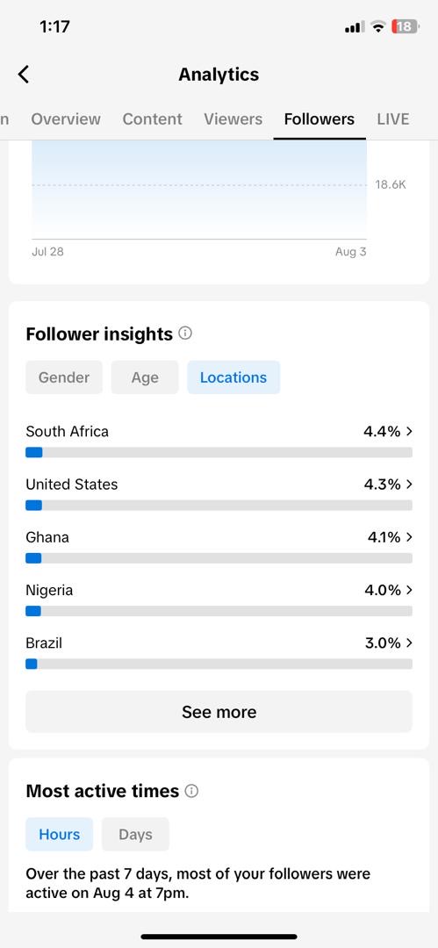Screen dimensions: 438x948
Task: Tap the See more button
Action: point(219,712)
